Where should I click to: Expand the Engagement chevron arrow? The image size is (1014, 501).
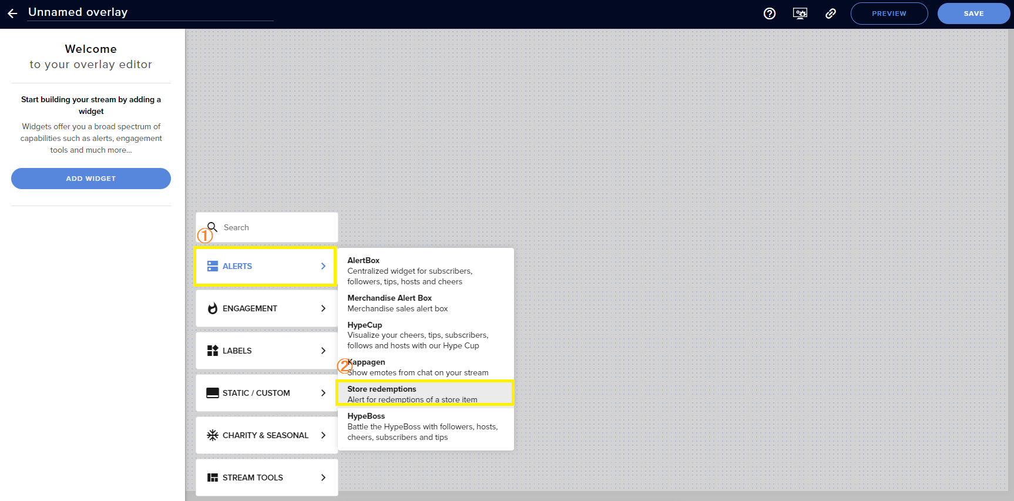pyautogui.click(x=323, y=308)
